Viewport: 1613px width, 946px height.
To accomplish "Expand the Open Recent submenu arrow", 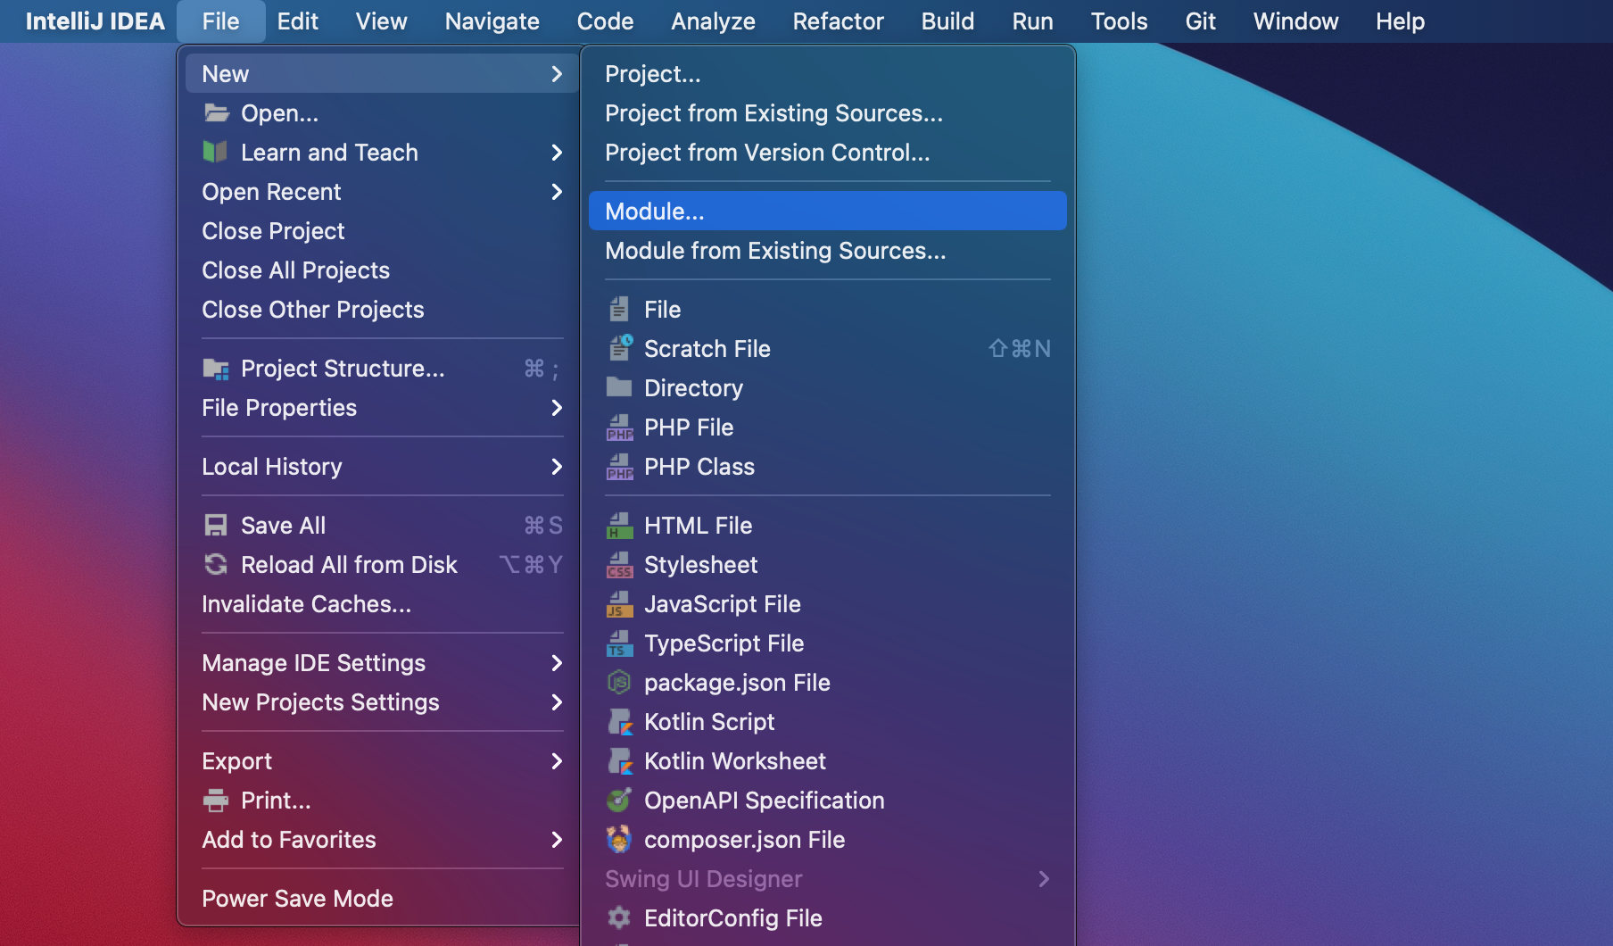I will [x=557, y=192].
